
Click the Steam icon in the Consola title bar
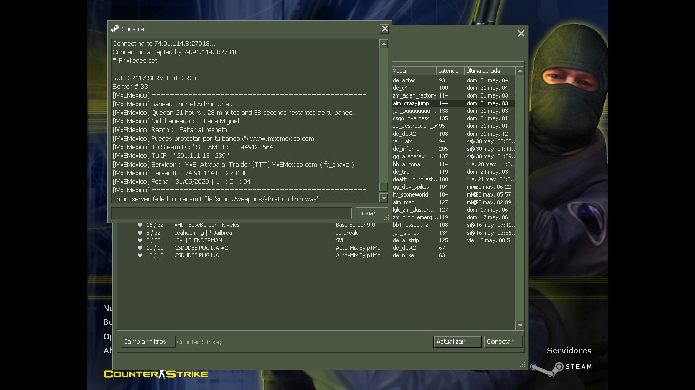point(115,29)
